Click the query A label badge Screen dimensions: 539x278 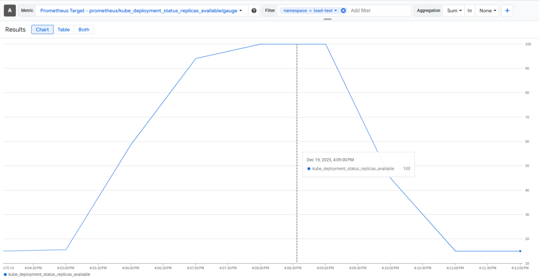(x=10, y=11)
